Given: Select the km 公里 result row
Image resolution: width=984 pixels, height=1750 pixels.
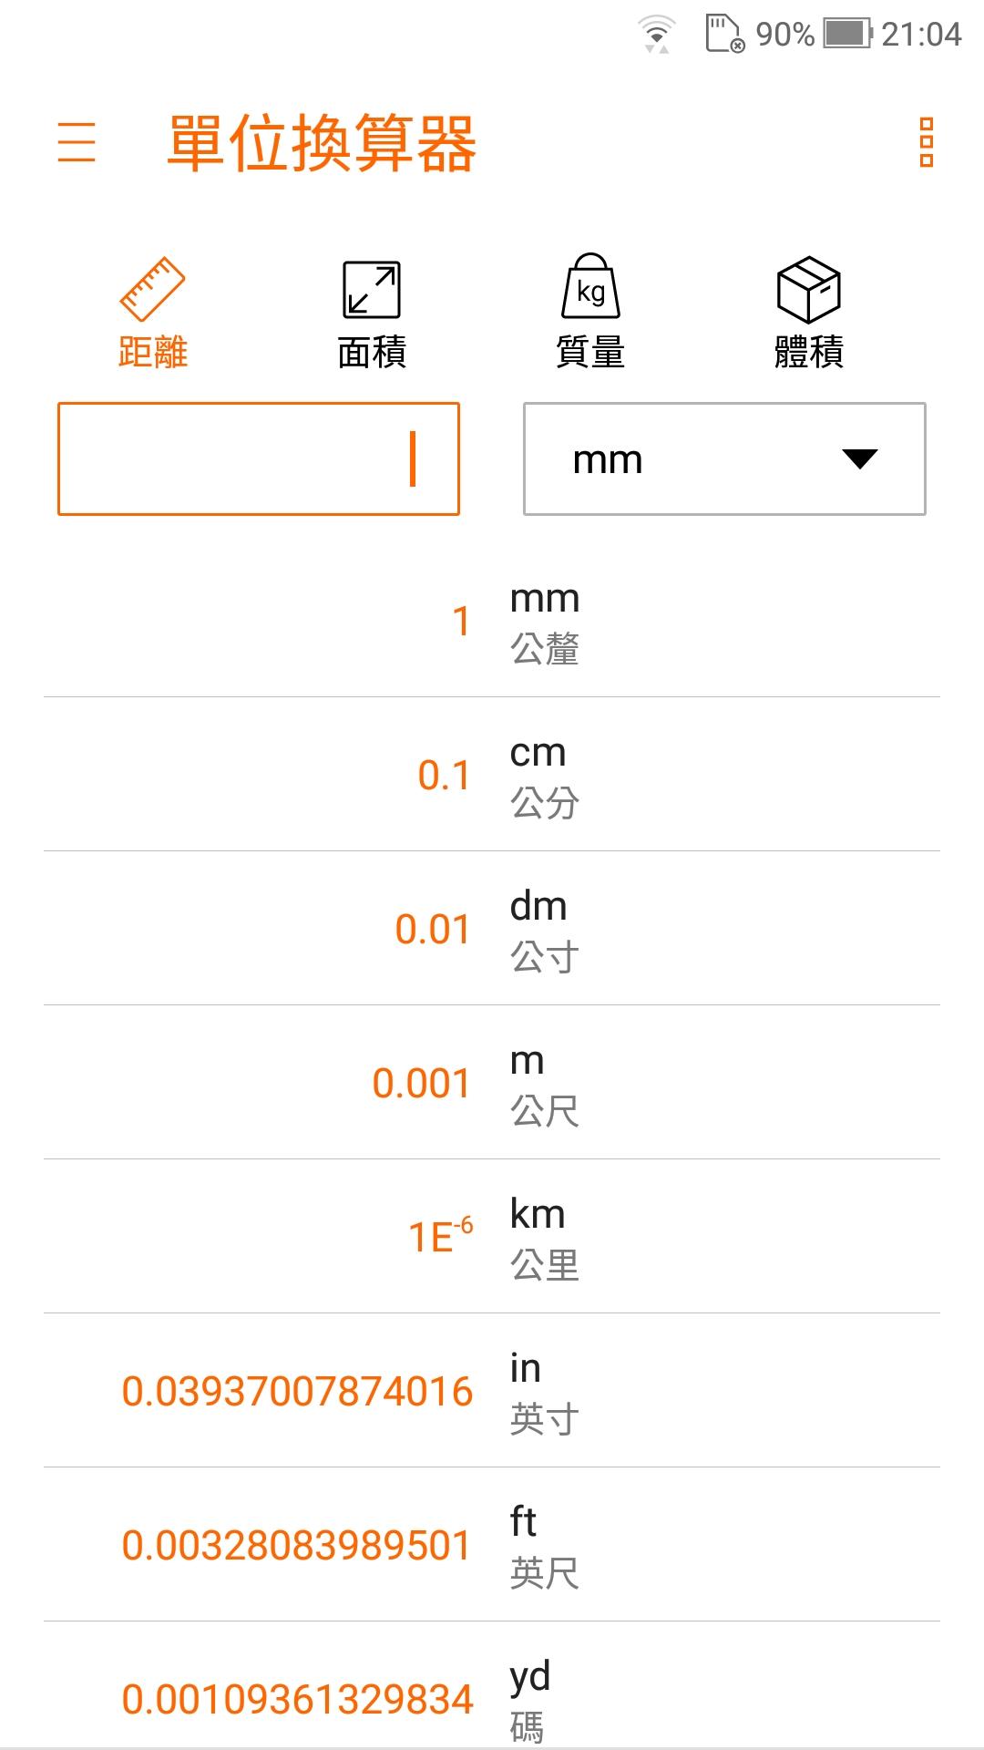Looking at the screenshot, I should 492,1237.
